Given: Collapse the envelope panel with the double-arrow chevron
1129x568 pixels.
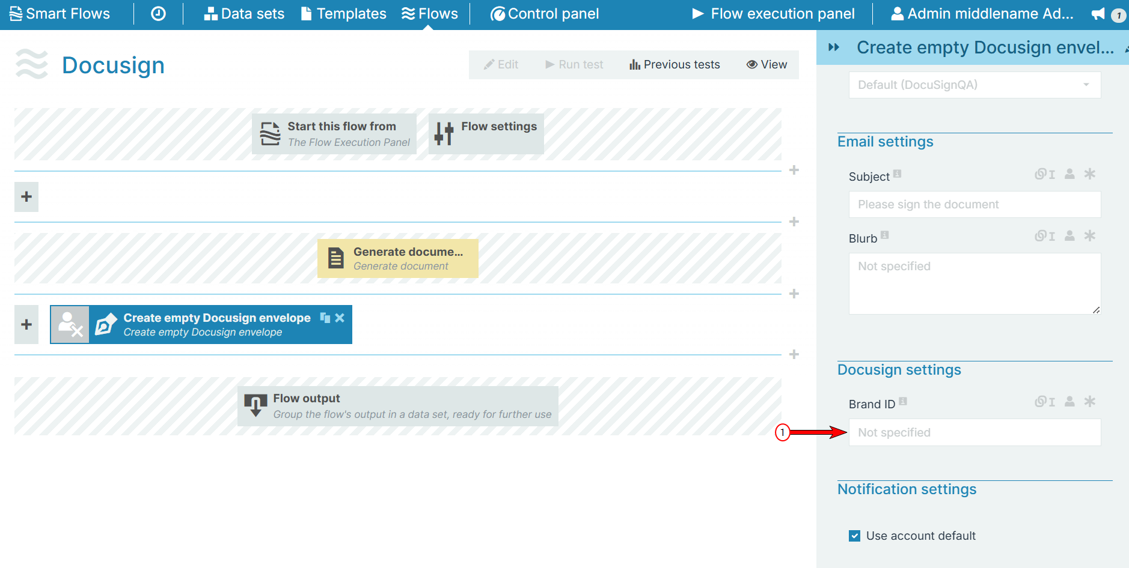Looking at the screenshot, I should (834, 47).
